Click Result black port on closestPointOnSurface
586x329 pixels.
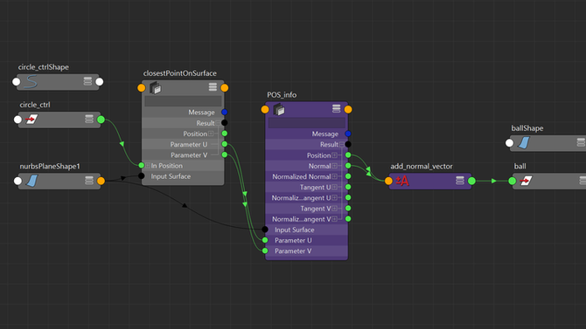click(x=224, y=123)
